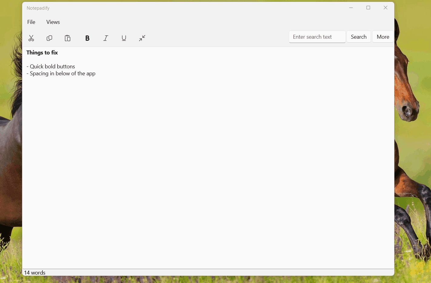Click the Notepadify title bar text
This screenshot has height=283, width=431.
click(x=38, y=8)
